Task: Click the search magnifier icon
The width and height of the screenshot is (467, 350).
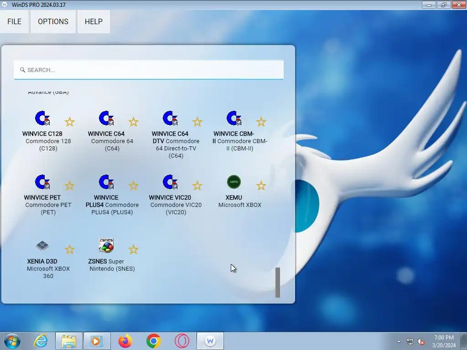Action: click(x=22, y=70)
